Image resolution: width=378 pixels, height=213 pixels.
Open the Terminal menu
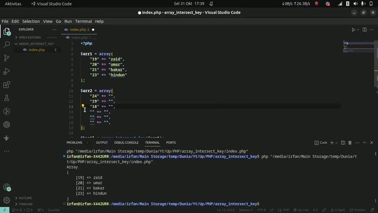[x=83, y=21]
